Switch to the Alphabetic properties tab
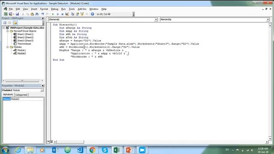The height and width of the screenshot is (154, 274). 8,95
